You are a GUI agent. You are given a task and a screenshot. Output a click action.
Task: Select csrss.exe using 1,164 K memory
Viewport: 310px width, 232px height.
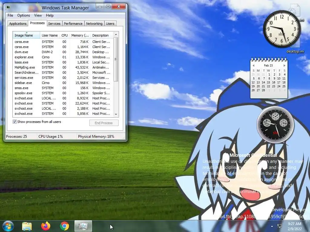click(x=63, y=47)
